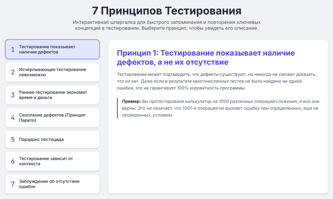
Task: Select principle 5 "Парадокс пестицида"
Action: [52, 139]
